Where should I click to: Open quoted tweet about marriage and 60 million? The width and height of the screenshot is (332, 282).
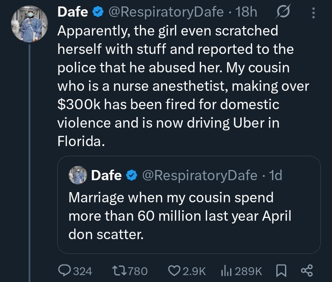tap(180, 216)
